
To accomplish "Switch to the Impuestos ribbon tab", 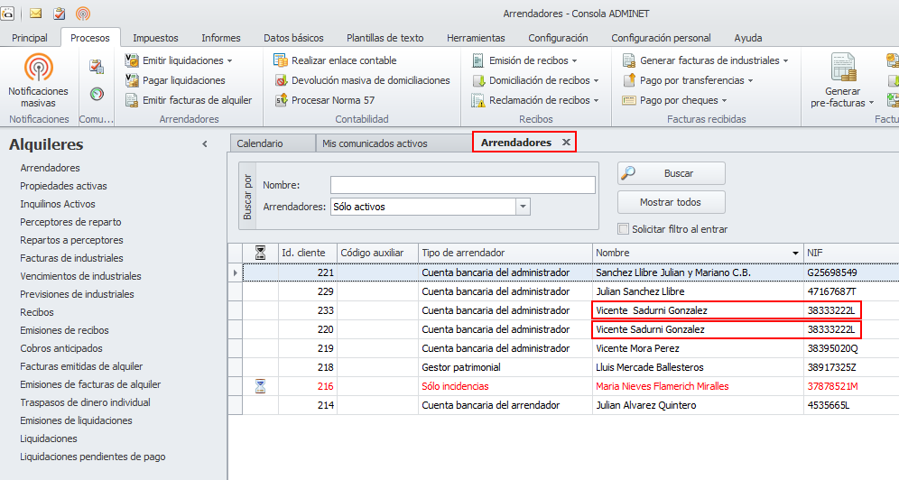I will pos(155,38).
